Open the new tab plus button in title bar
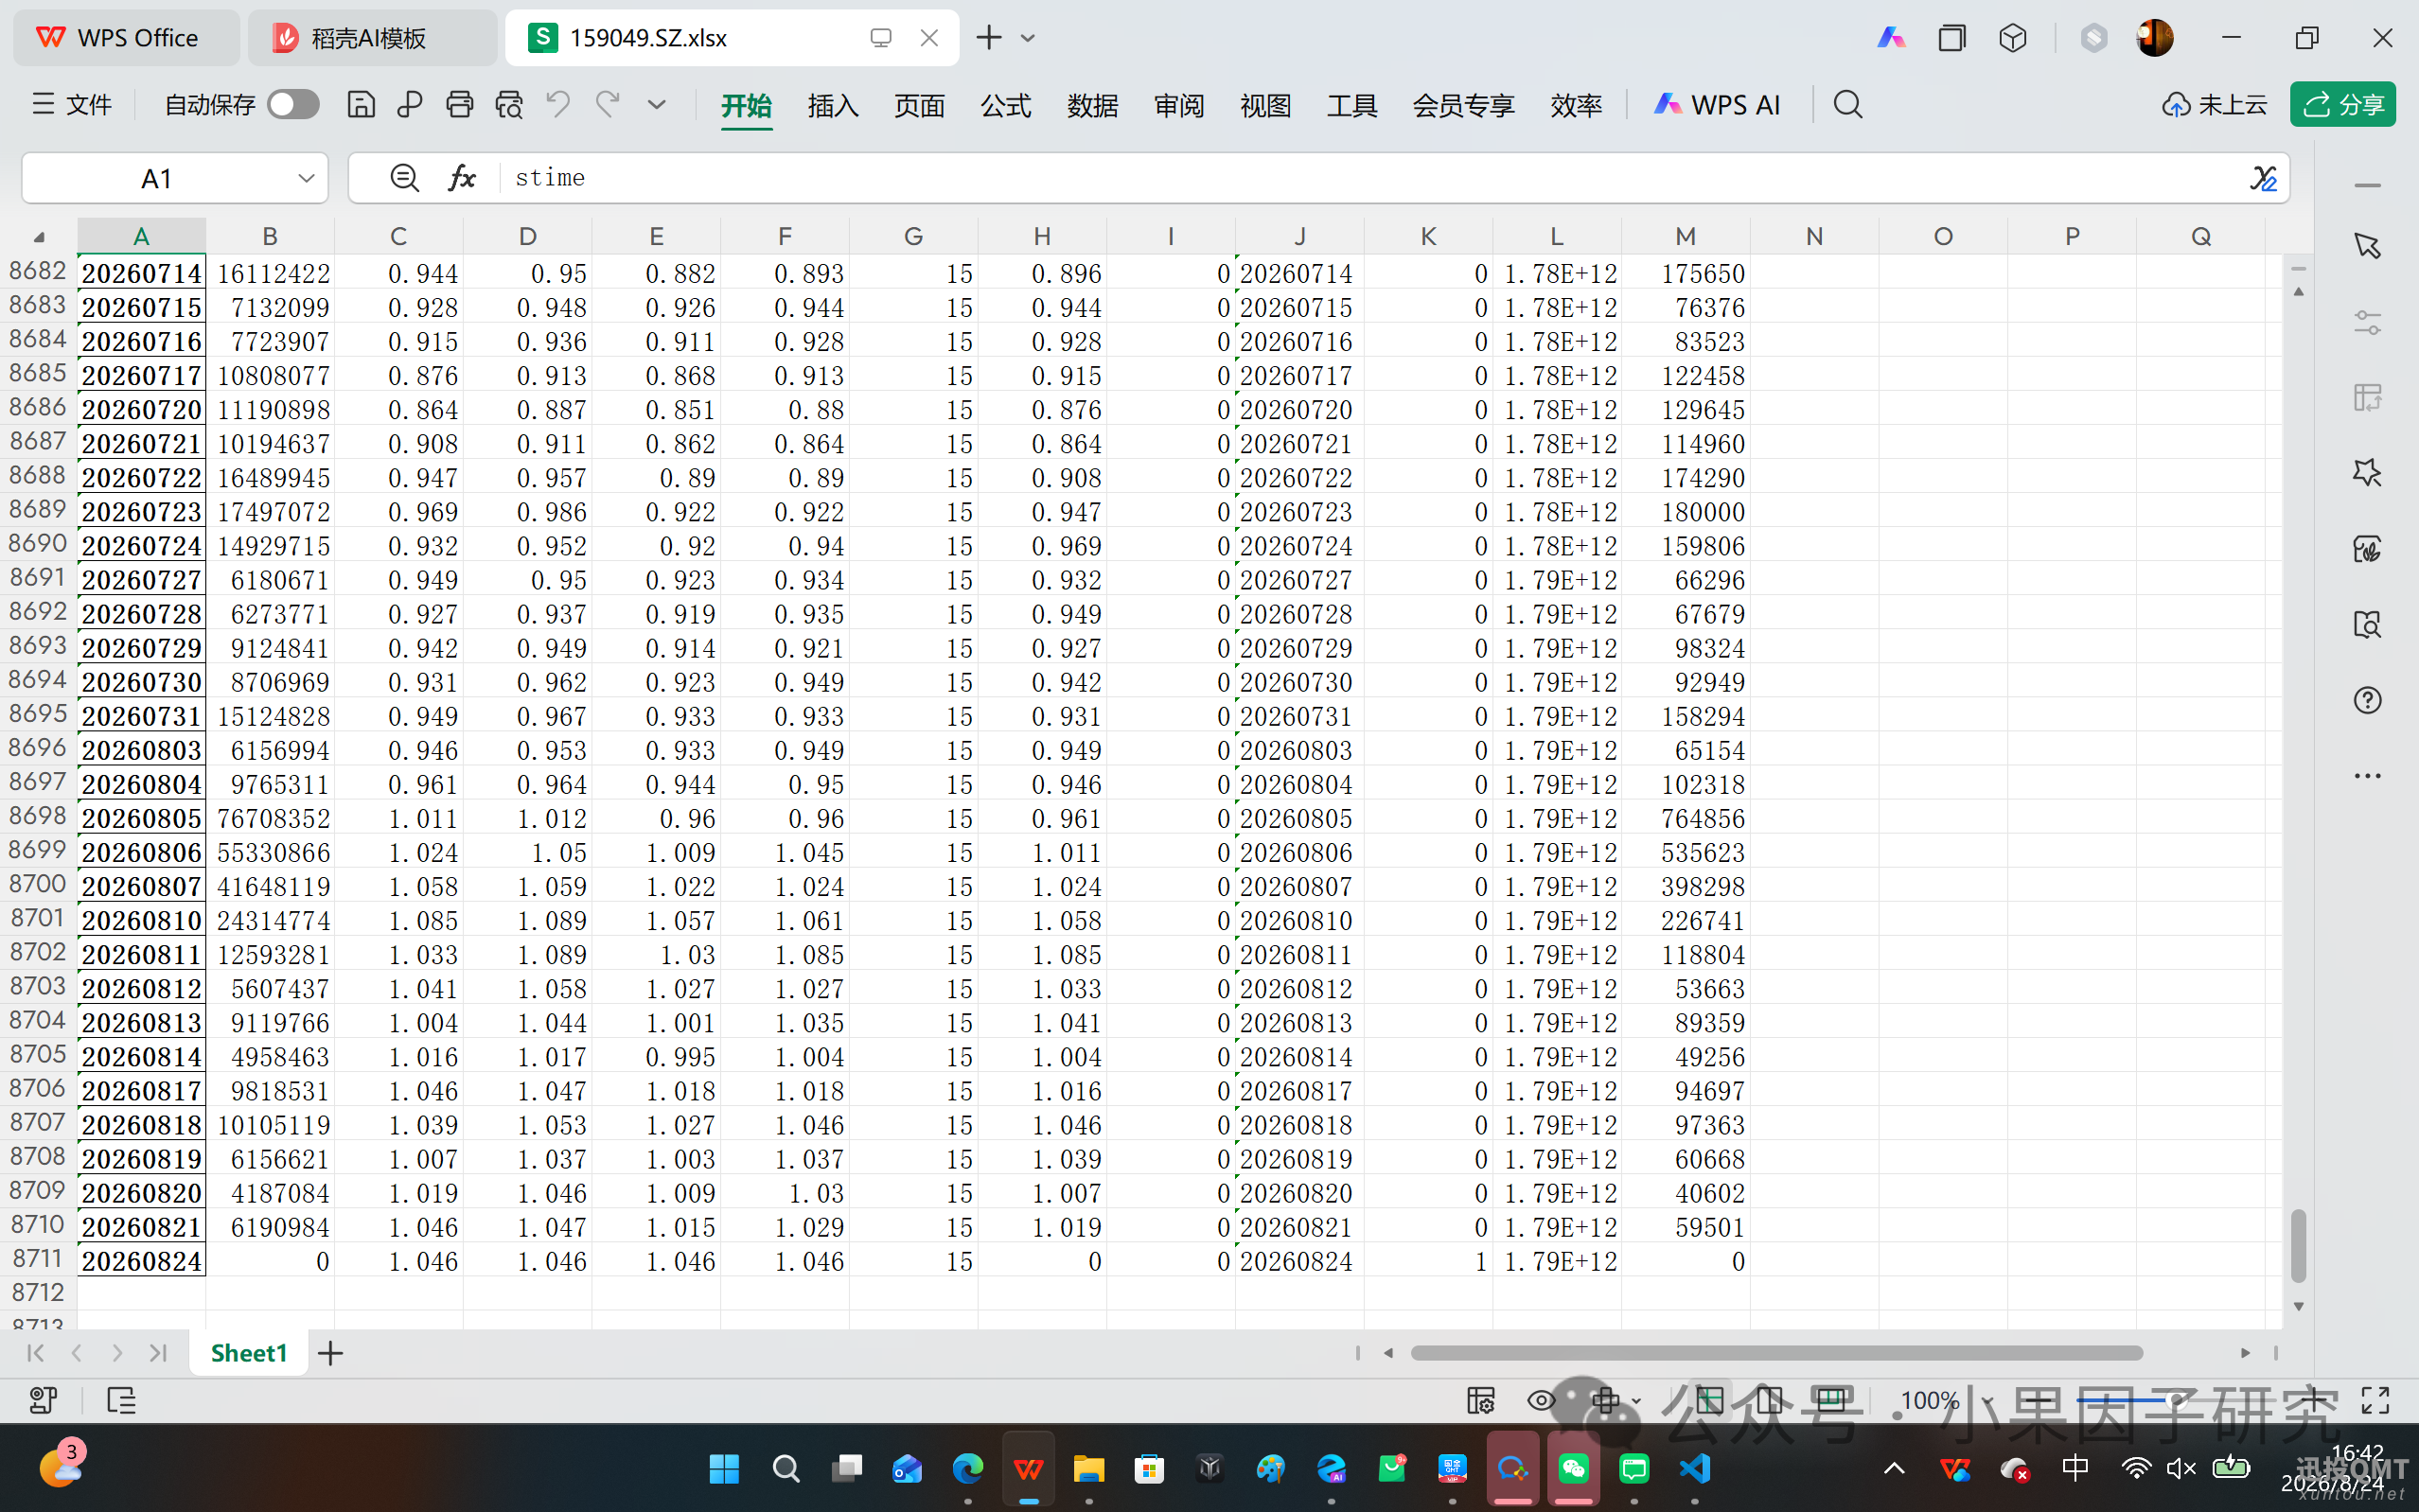Image resolution: width=2419 pixels, height=1512 pixels. [988, 38]
